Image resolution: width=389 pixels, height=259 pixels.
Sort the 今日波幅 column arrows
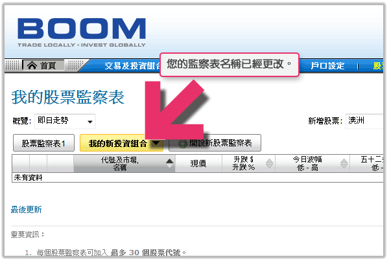click(x=344, y=163)
